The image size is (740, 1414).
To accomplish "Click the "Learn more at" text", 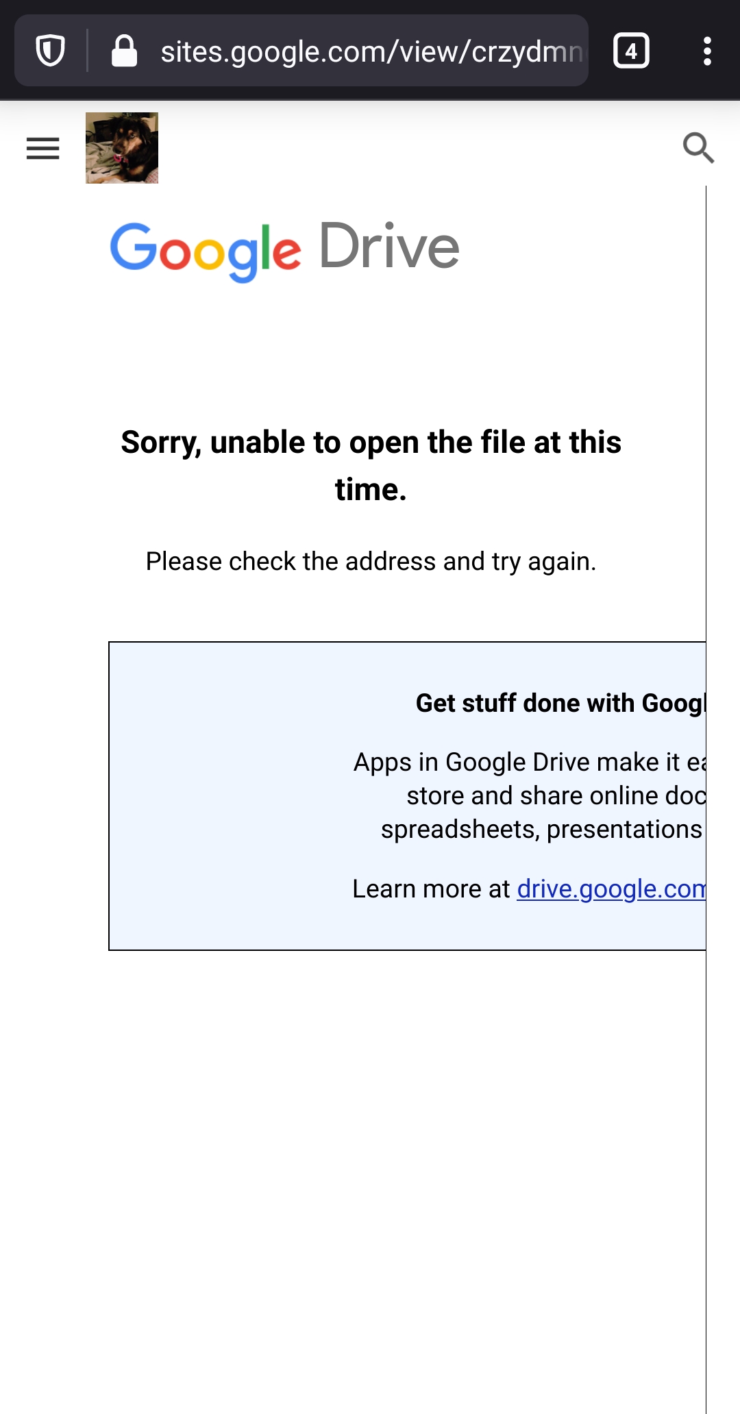I will point(431,889).
